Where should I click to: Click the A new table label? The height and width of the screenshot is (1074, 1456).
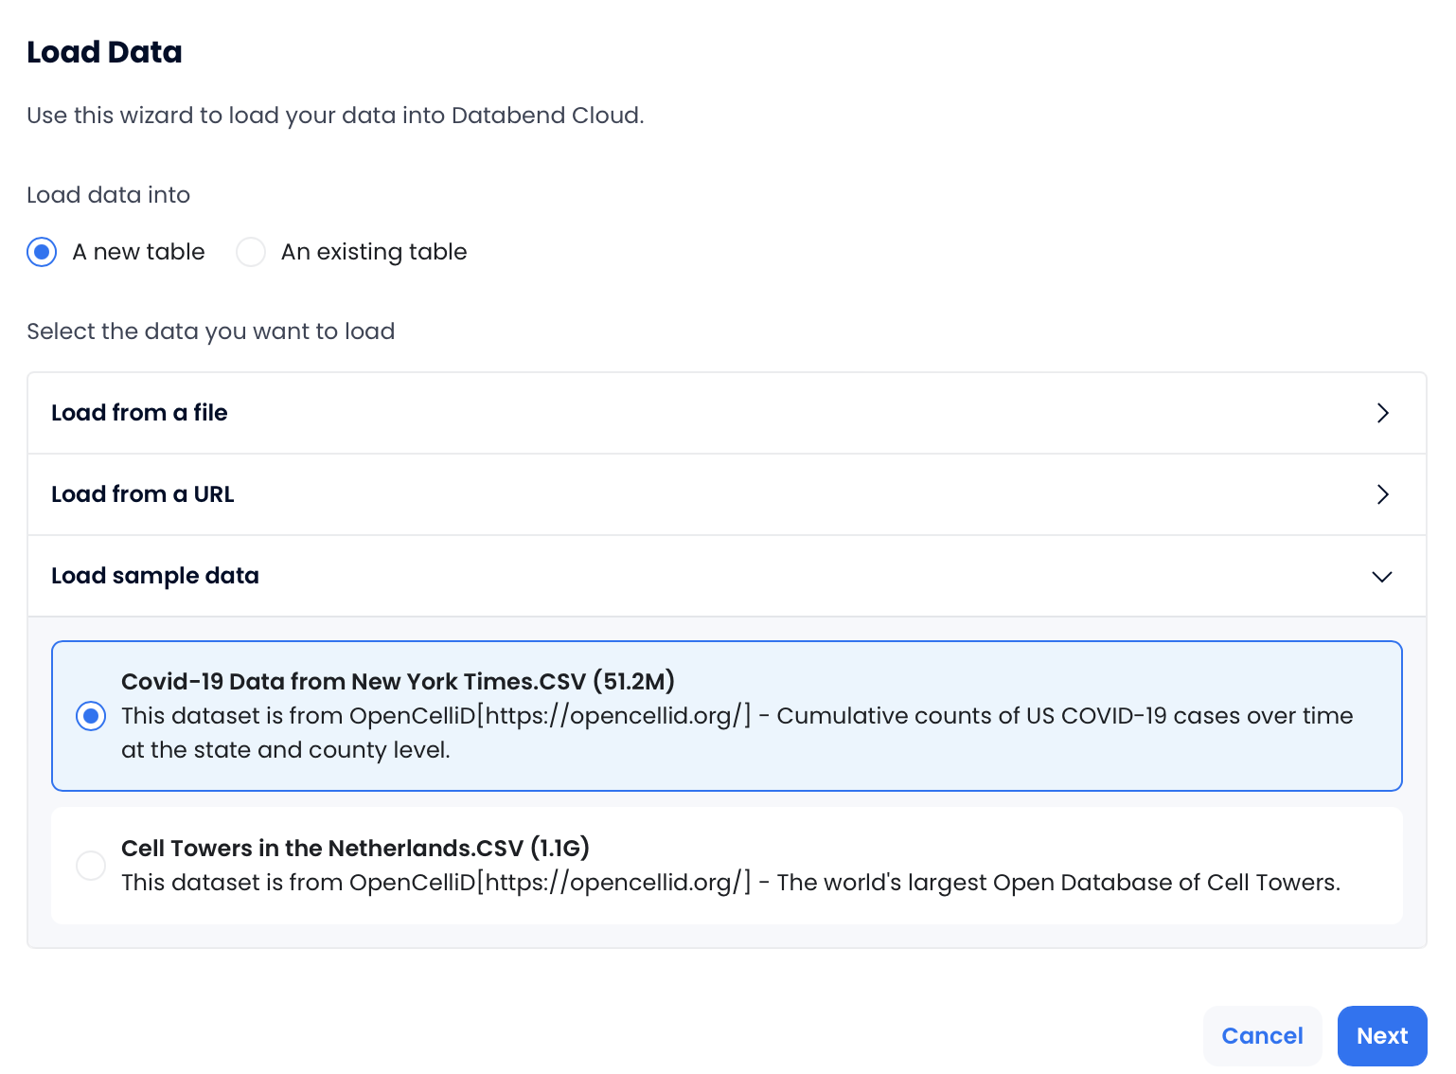click(x=138, y=252)
